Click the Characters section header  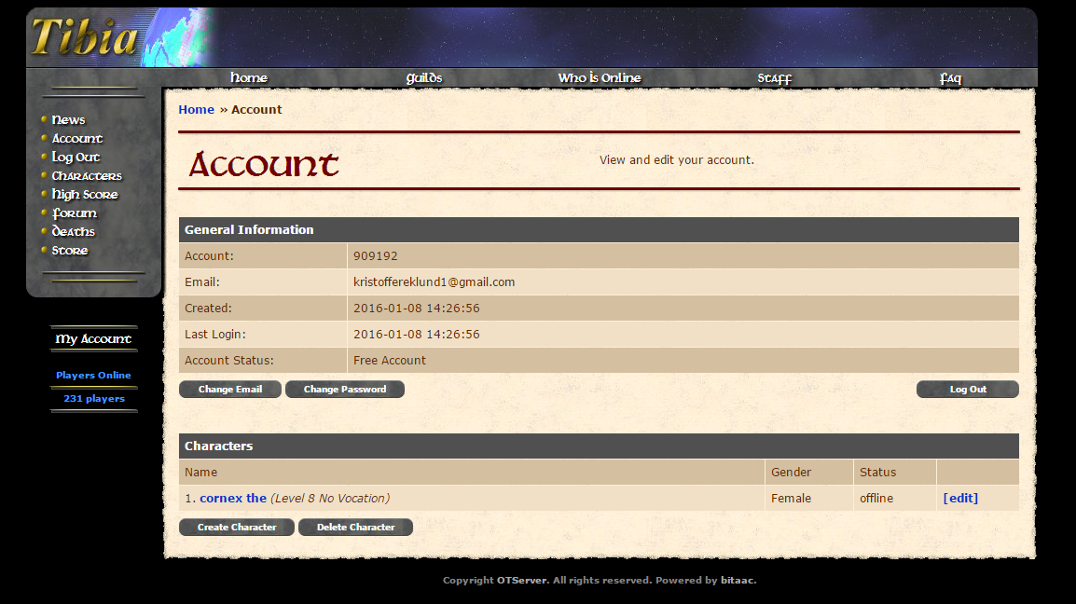(599, 446)
